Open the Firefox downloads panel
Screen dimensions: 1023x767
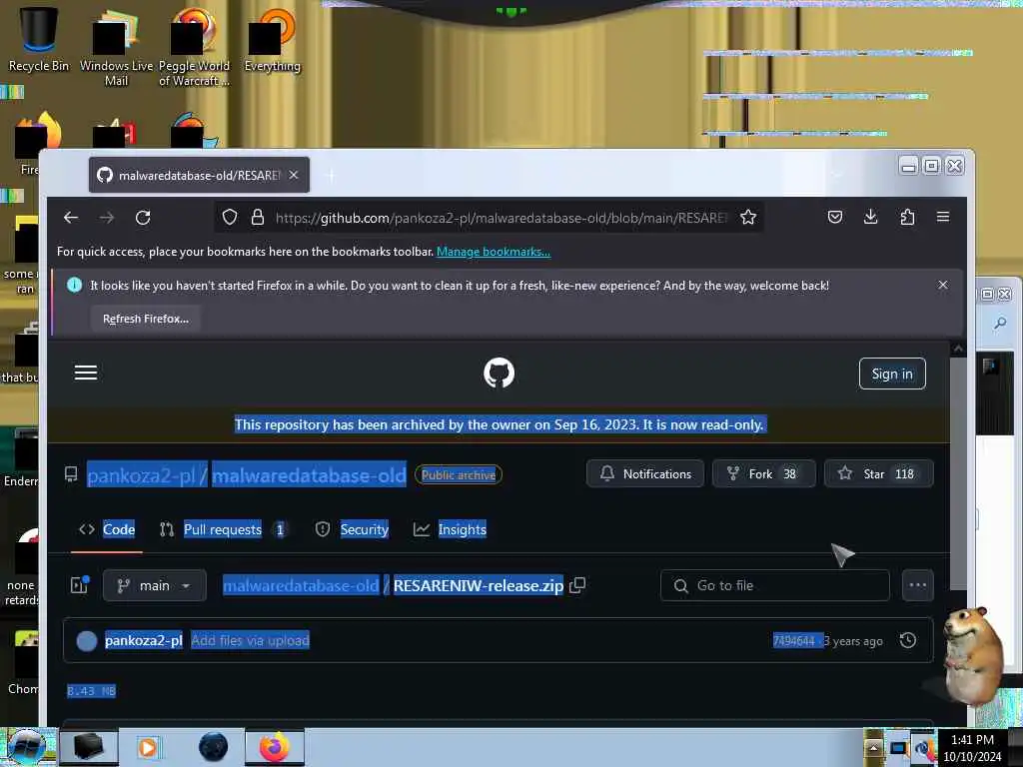point(871,217)
